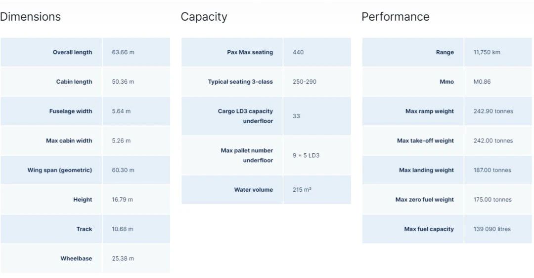The width and height of the screenshot is (534, 278).
Task: Click the Cargo LD3 capacity underfloor label
Action: (x=245, y=116)
